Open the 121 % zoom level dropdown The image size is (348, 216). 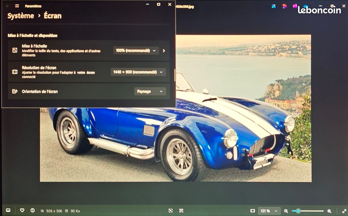(x=270, y=211)
